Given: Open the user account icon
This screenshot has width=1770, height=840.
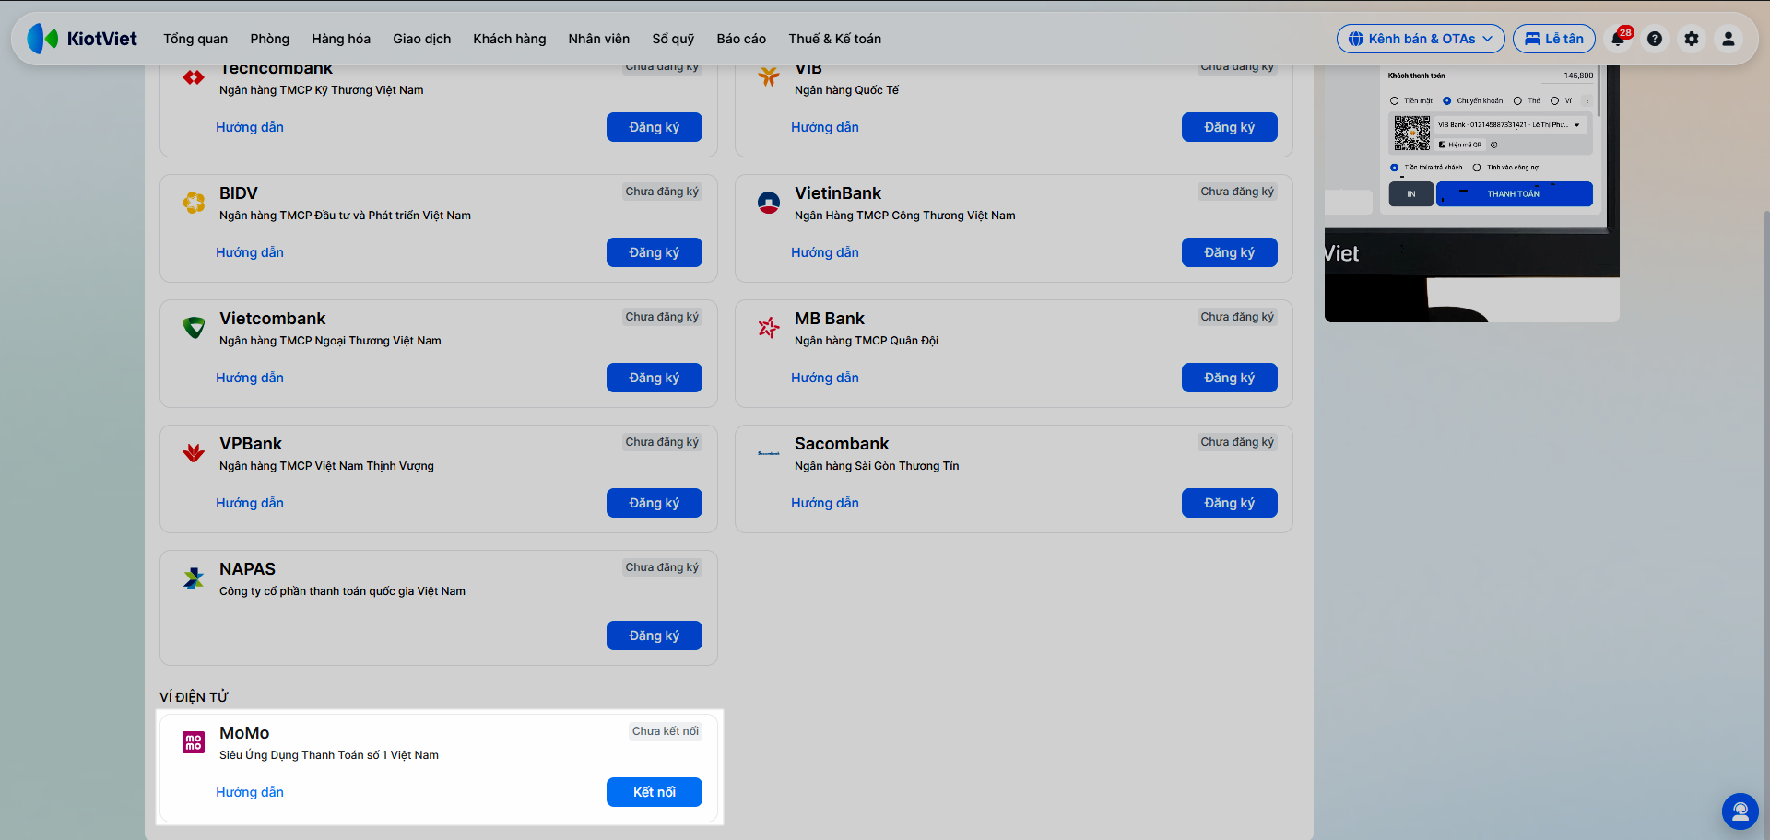Looking at the screenshot, I should pyautogui.click(x=1729, y=39).
